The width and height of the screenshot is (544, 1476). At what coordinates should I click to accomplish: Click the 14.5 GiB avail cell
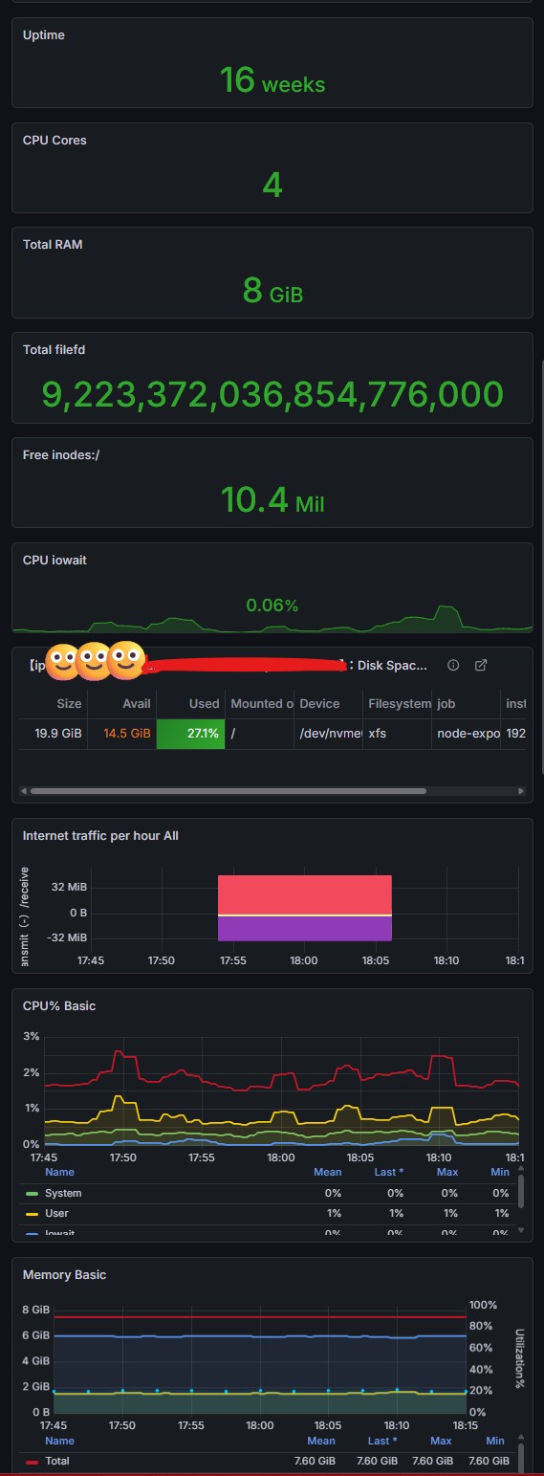(x=122, y=734)
